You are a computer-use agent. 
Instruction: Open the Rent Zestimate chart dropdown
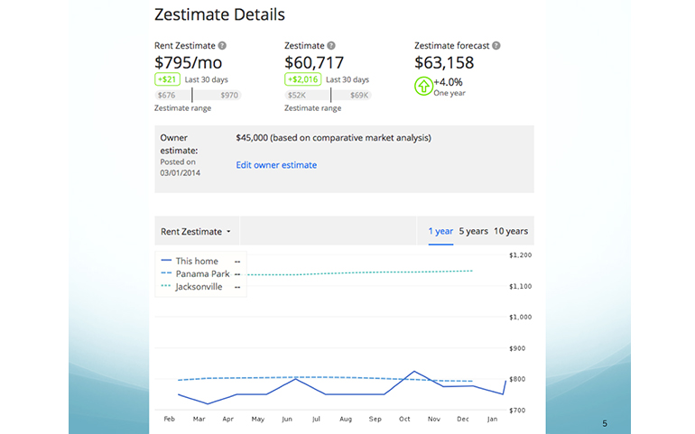[196, 232]
